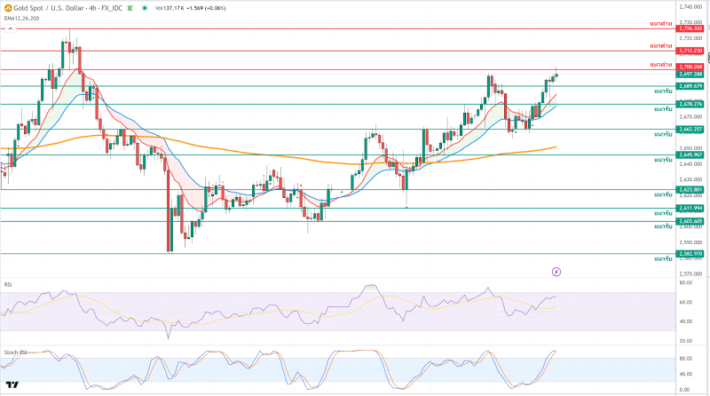This screenshot has height=396, width=710.
Task: Select the Stoch RSI pane label
Action: 13,352
